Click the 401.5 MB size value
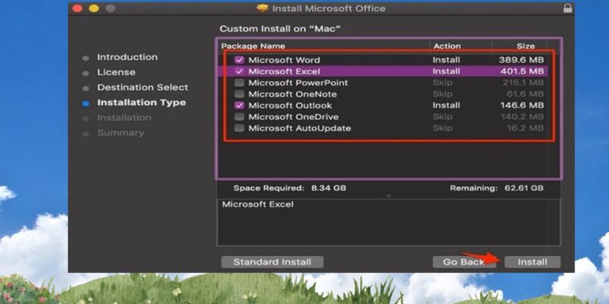 (522, 71)
